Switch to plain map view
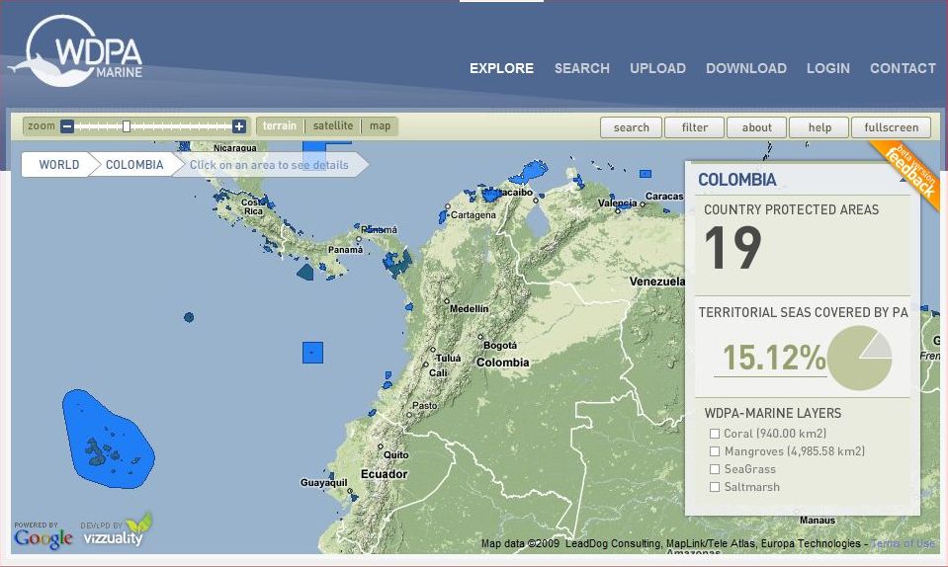The height and width of the screenshot is (567, 948). coord(380,125)
